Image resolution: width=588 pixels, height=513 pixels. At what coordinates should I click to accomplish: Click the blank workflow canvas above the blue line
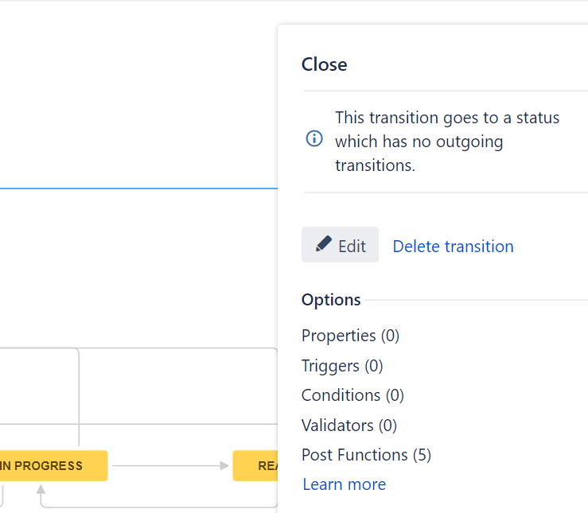pyautogui.click(x=135, y=95)
